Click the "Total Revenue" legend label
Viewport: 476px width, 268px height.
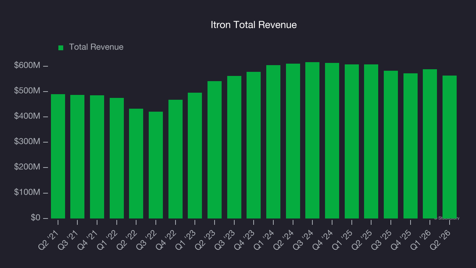point(96,47)
